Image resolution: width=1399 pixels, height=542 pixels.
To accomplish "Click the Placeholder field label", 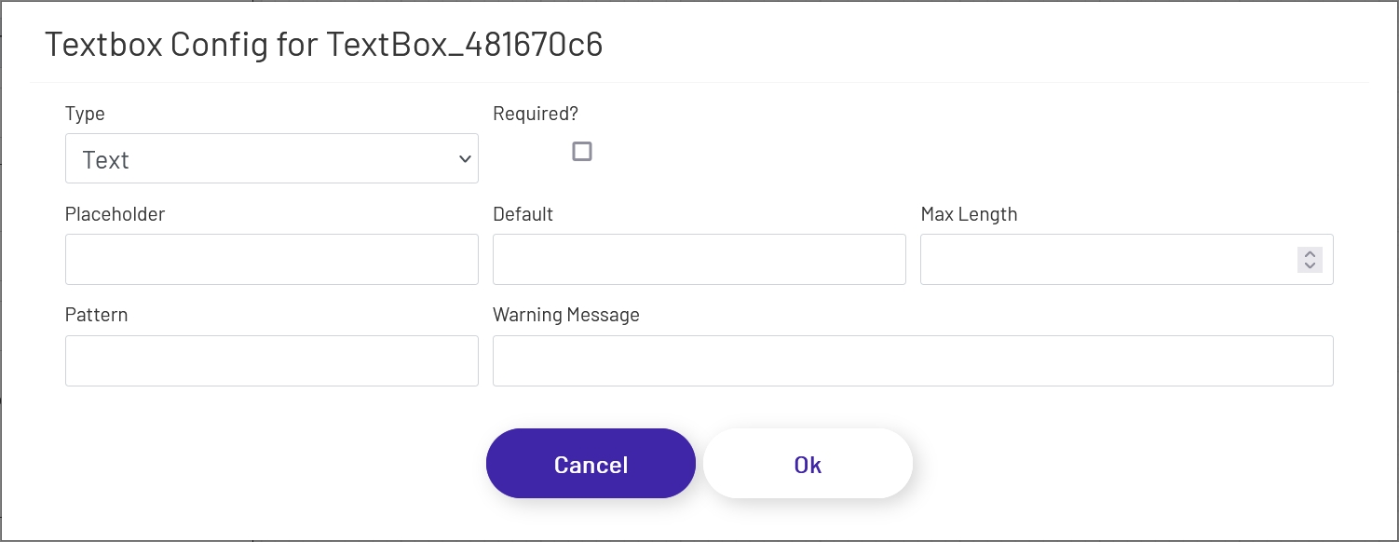I will tap(115, 213).
